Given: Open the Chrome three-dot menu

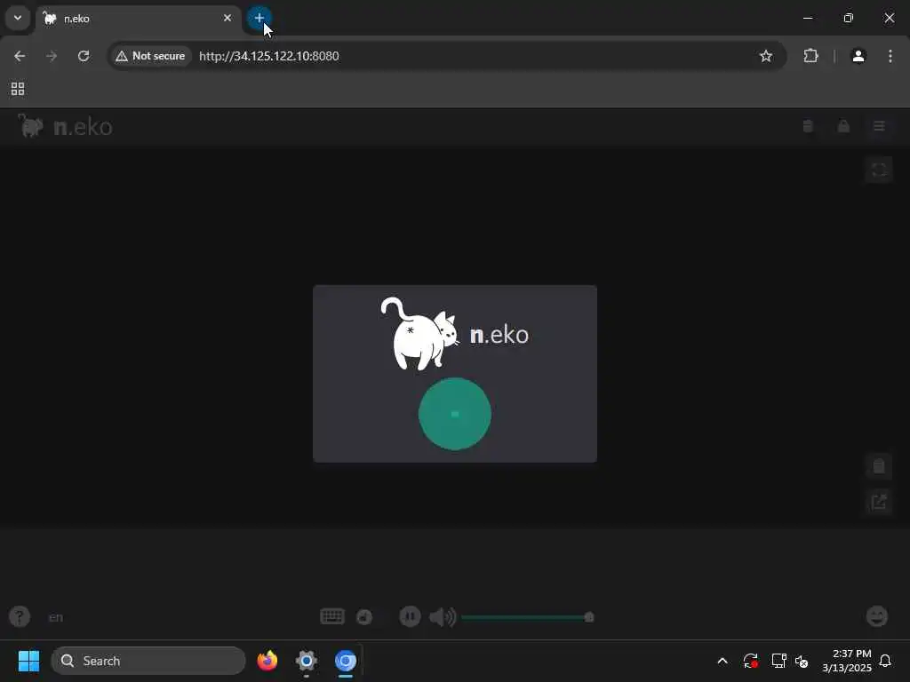Looking at the screenshot, I should (x=890, y=56).
